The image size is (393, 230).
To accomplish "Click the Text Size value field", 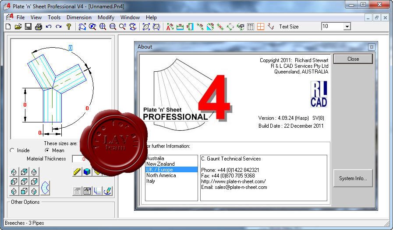I will point(333,26).
